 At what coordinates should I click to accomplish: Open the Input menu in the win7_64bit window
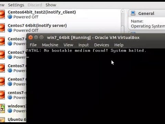point(84,45)
